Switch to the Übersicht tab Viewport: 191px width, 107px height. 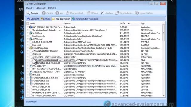click(33, 19)
